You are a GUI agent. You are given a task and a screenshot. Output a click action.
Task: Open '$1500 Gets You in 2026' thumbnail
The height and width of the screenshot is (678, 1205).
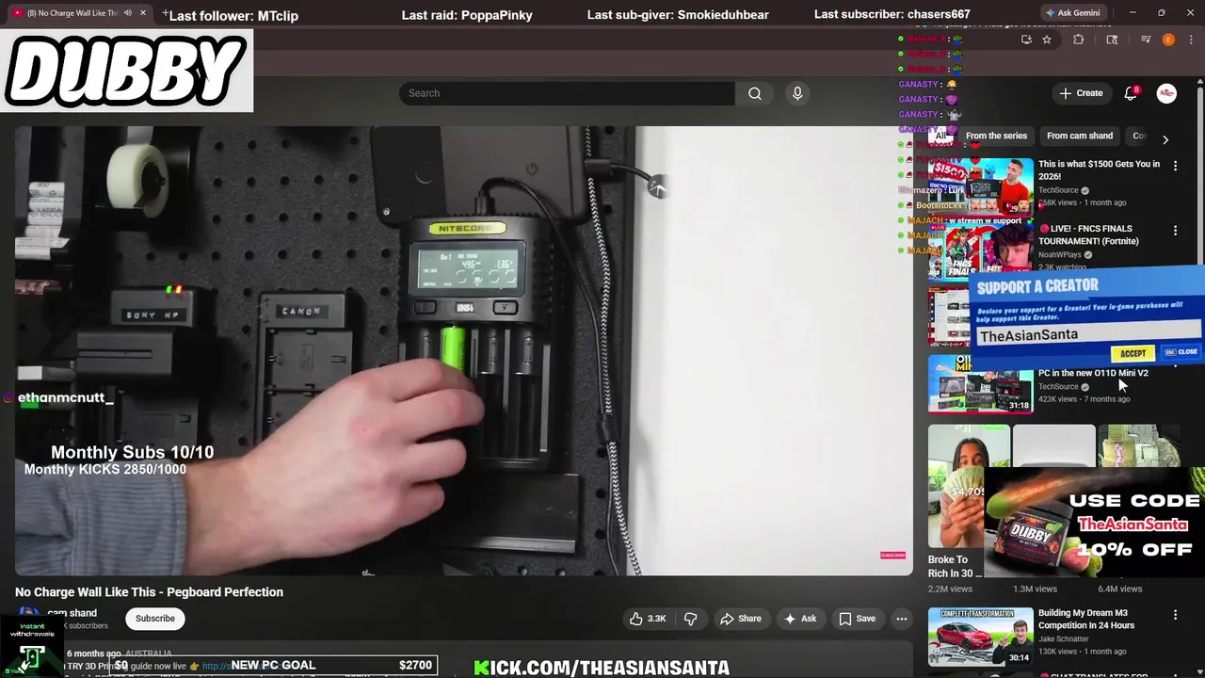980,187
